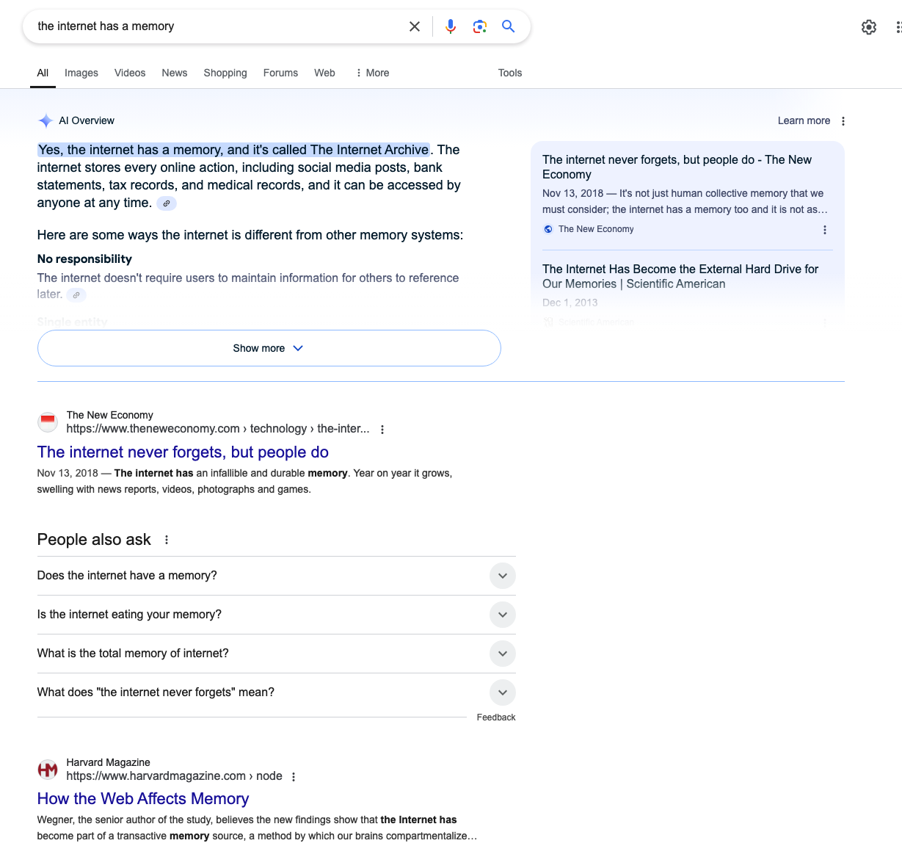The height and width of the screenshot is (857, 902).
Task: Open the Scientific American source card title
Action: coord(680,277)
